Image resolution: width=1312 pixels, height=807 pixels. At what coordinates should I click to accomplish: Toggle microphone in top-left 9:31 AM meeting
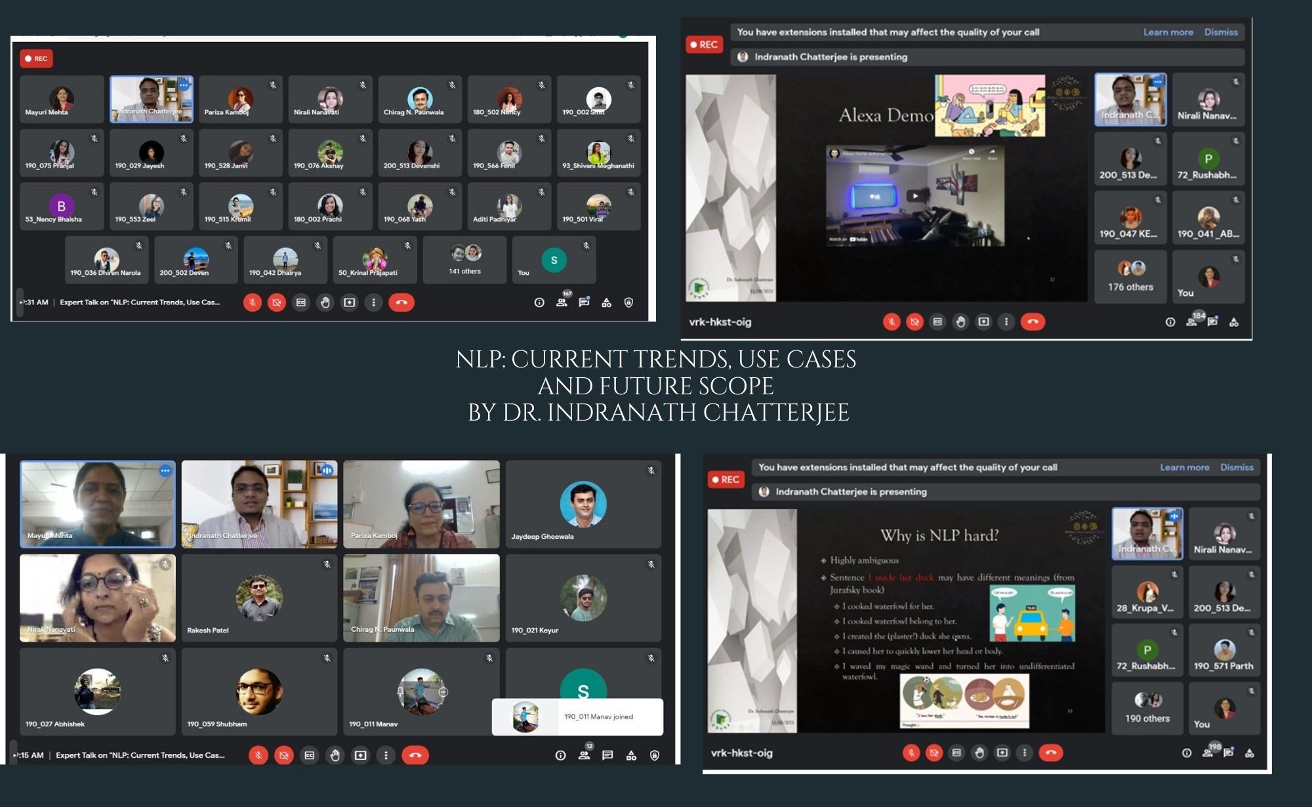point(253,302)
